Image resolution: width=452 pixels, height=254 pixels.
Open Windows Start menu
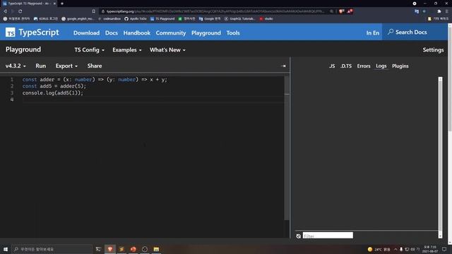(6, 249)
